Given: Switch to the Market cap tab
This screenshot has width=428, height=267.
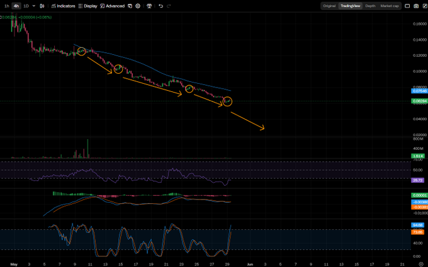Looking at the screenshot, I should tap(390, 6).
